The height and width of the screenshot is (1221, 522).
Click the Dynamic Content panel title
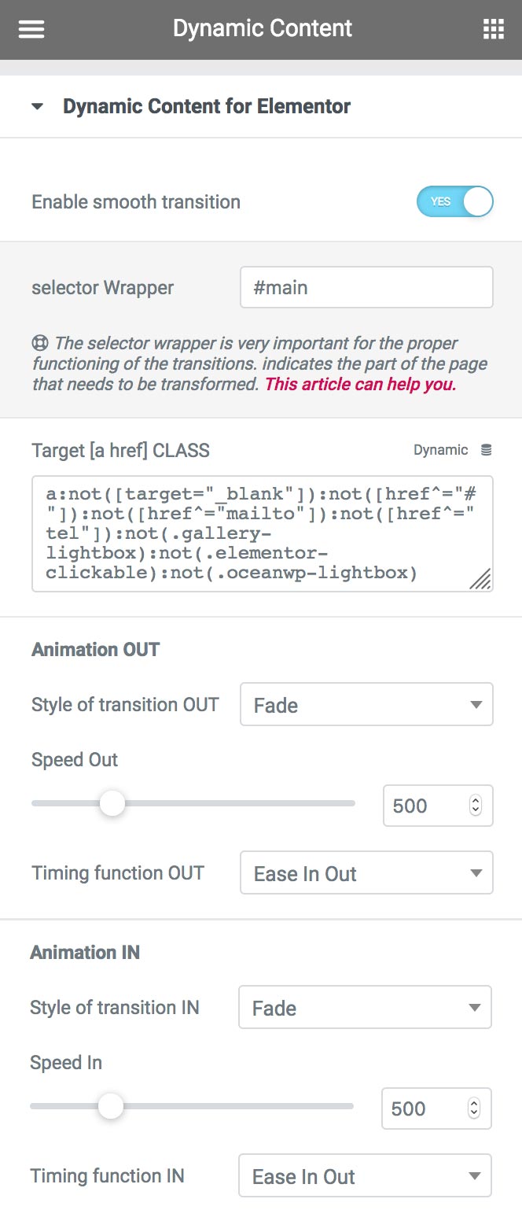[x=263, y=29]
